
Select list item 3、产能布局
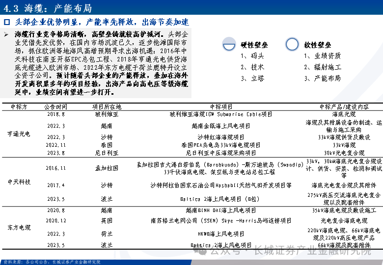[323, 79]
